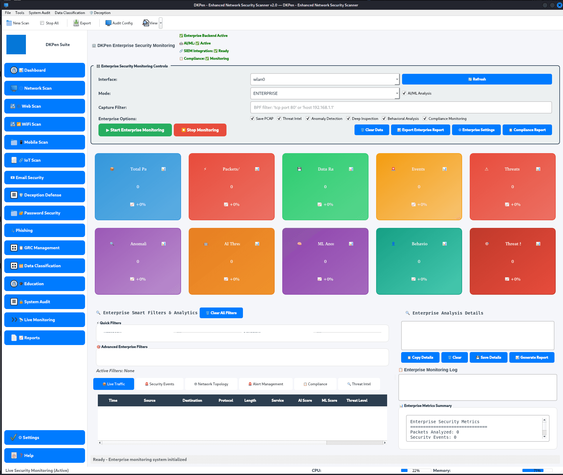Viewport: 563px width, 475px height.
Task: Open Audit Config from the toolbar
Action: click(x=119, y=23)
